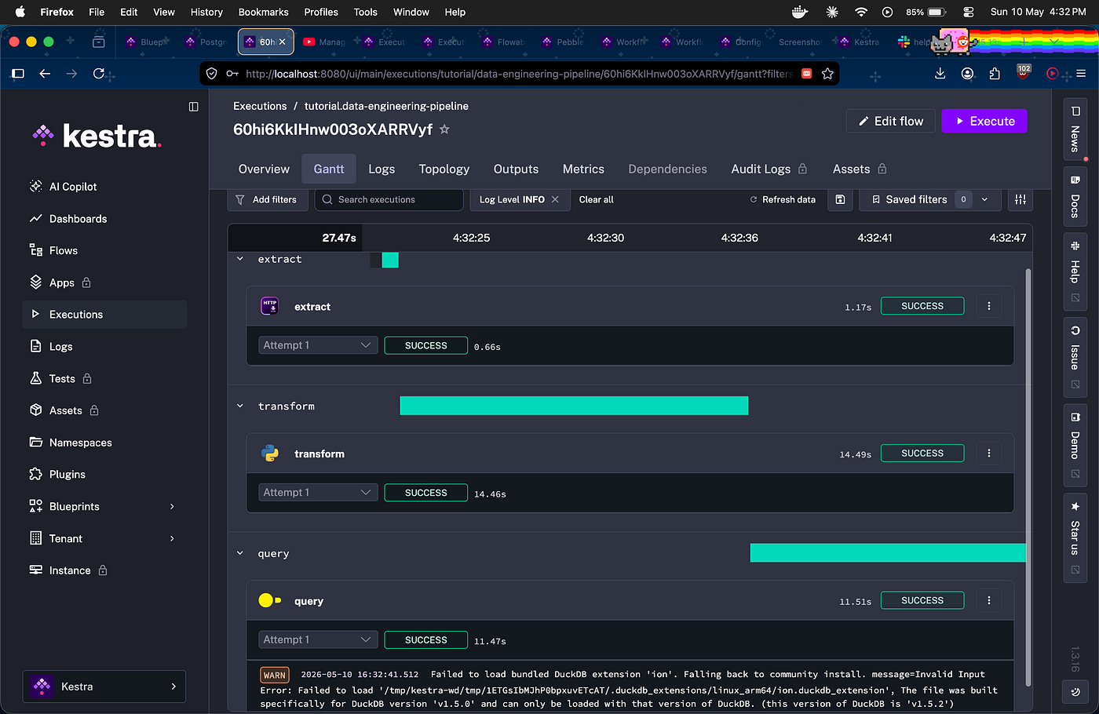Switch to Metrics tab

[583, 169]
